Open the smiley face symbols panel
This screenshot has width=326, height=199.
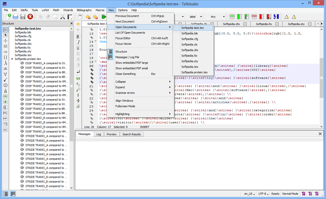5,85
